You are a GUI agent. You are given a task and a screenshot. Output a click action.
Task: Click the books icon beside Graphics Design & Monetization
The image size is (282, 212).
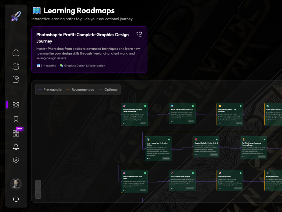pyautogui.click(x=61, y=66)
